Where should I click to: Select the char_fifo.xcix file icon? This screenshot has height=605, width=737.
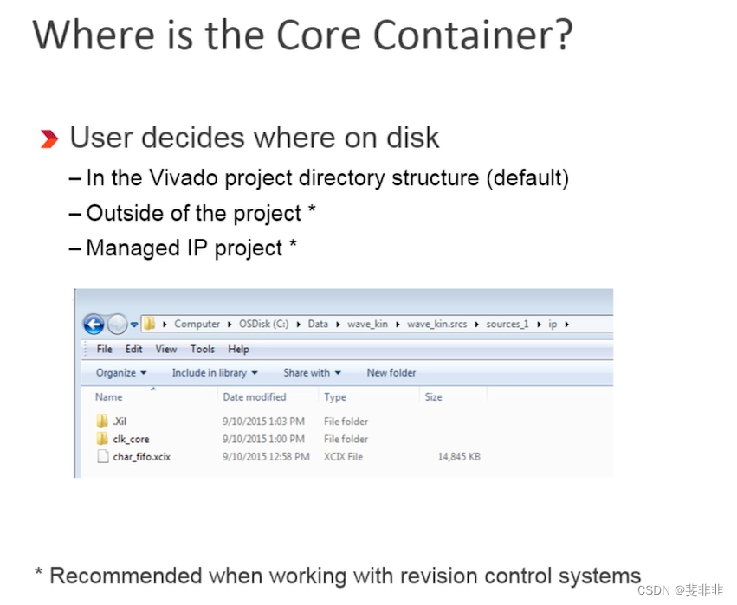coord(102,456)
